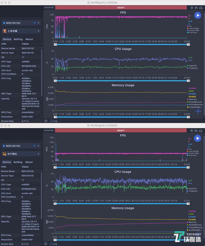205x246 pixels.
Task: Click the location pin icon in lower window
Action: (x=192, y=131)
